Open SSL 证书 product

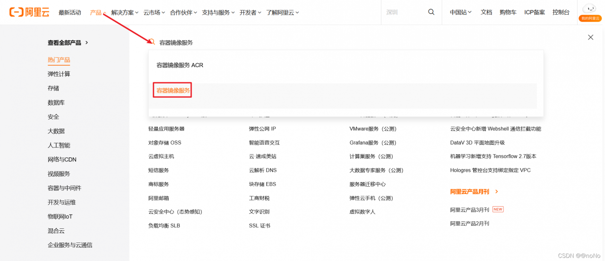pos(260,226)
